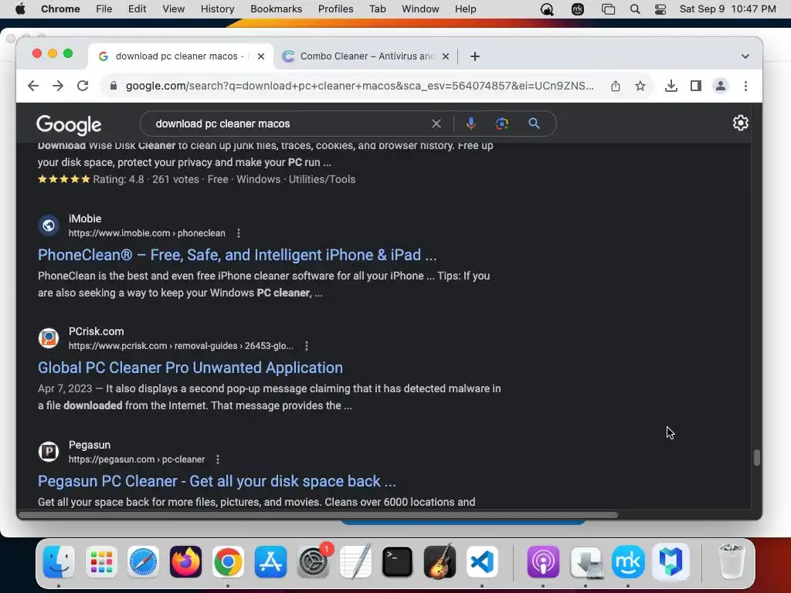Screen dimensions: 791x593
Task: Open the Bookmarks menu
Action: click(x=276, y=9)
